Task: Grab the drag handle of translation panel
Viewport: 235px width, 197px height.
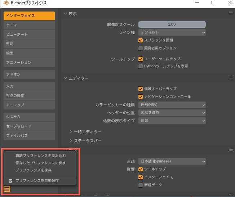Action: coord(231,150)
